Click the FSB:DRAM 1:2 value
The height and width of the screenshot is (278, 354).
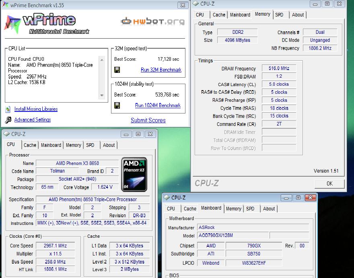click(x=279, y=76)
